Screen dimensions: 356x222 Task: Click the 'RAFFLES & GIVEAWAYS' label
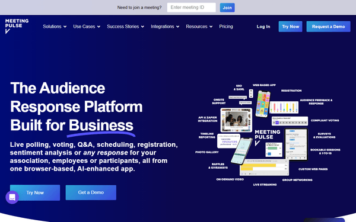click(x=218, y=166)
